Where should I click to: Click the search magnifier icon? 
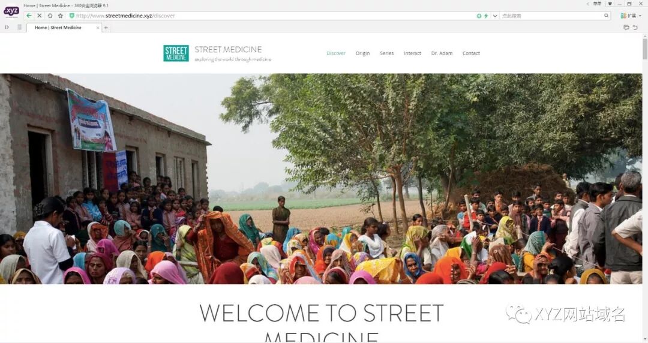point(606,16)
